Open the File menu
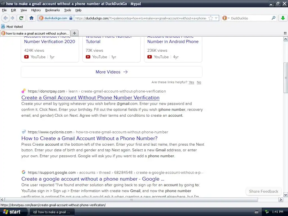288x216 pixels. click(x=4, y=10)
